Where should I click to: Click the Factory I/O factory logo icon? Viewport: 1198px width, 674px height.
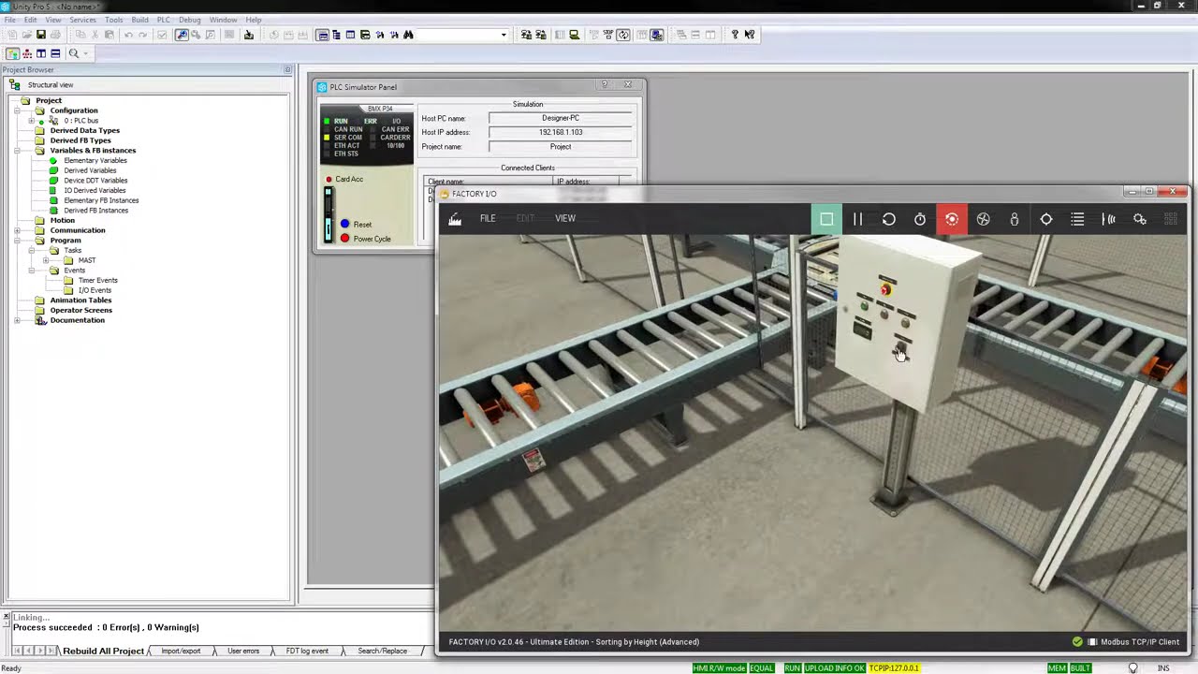tap(455, 218)
